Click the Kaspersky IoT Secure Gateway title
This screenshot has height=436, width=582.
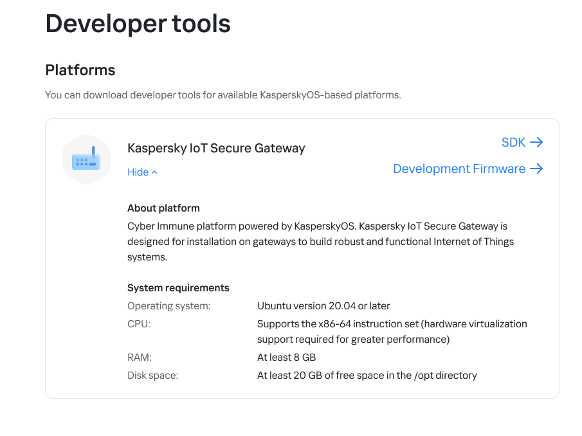pyautogui.click(x=216, y=148)
